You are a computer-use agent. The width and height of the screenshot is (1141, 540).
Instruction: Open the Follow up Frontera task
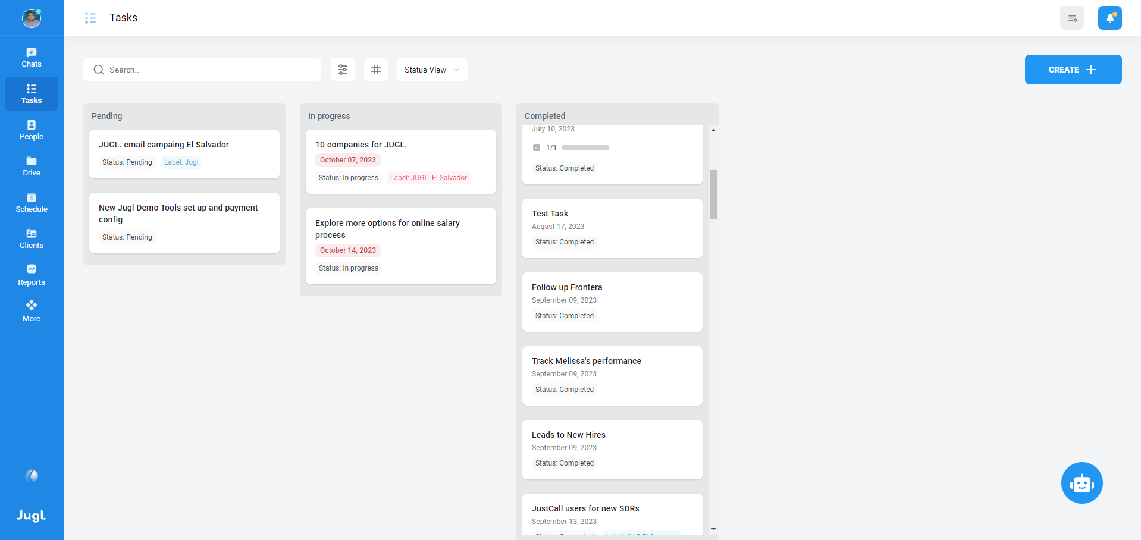[x=567, y=287]
